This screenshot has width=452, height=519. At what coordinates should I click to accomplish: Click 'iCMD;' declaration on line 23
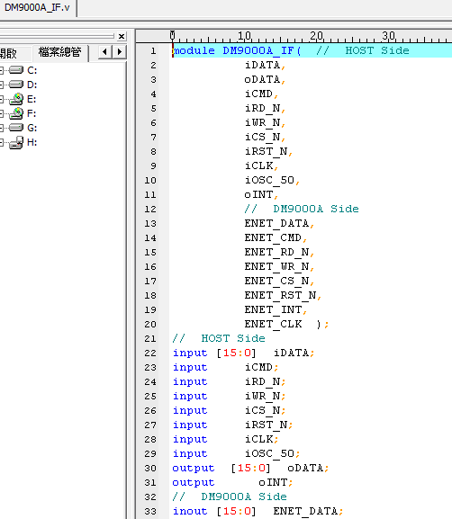click(261, 367)
